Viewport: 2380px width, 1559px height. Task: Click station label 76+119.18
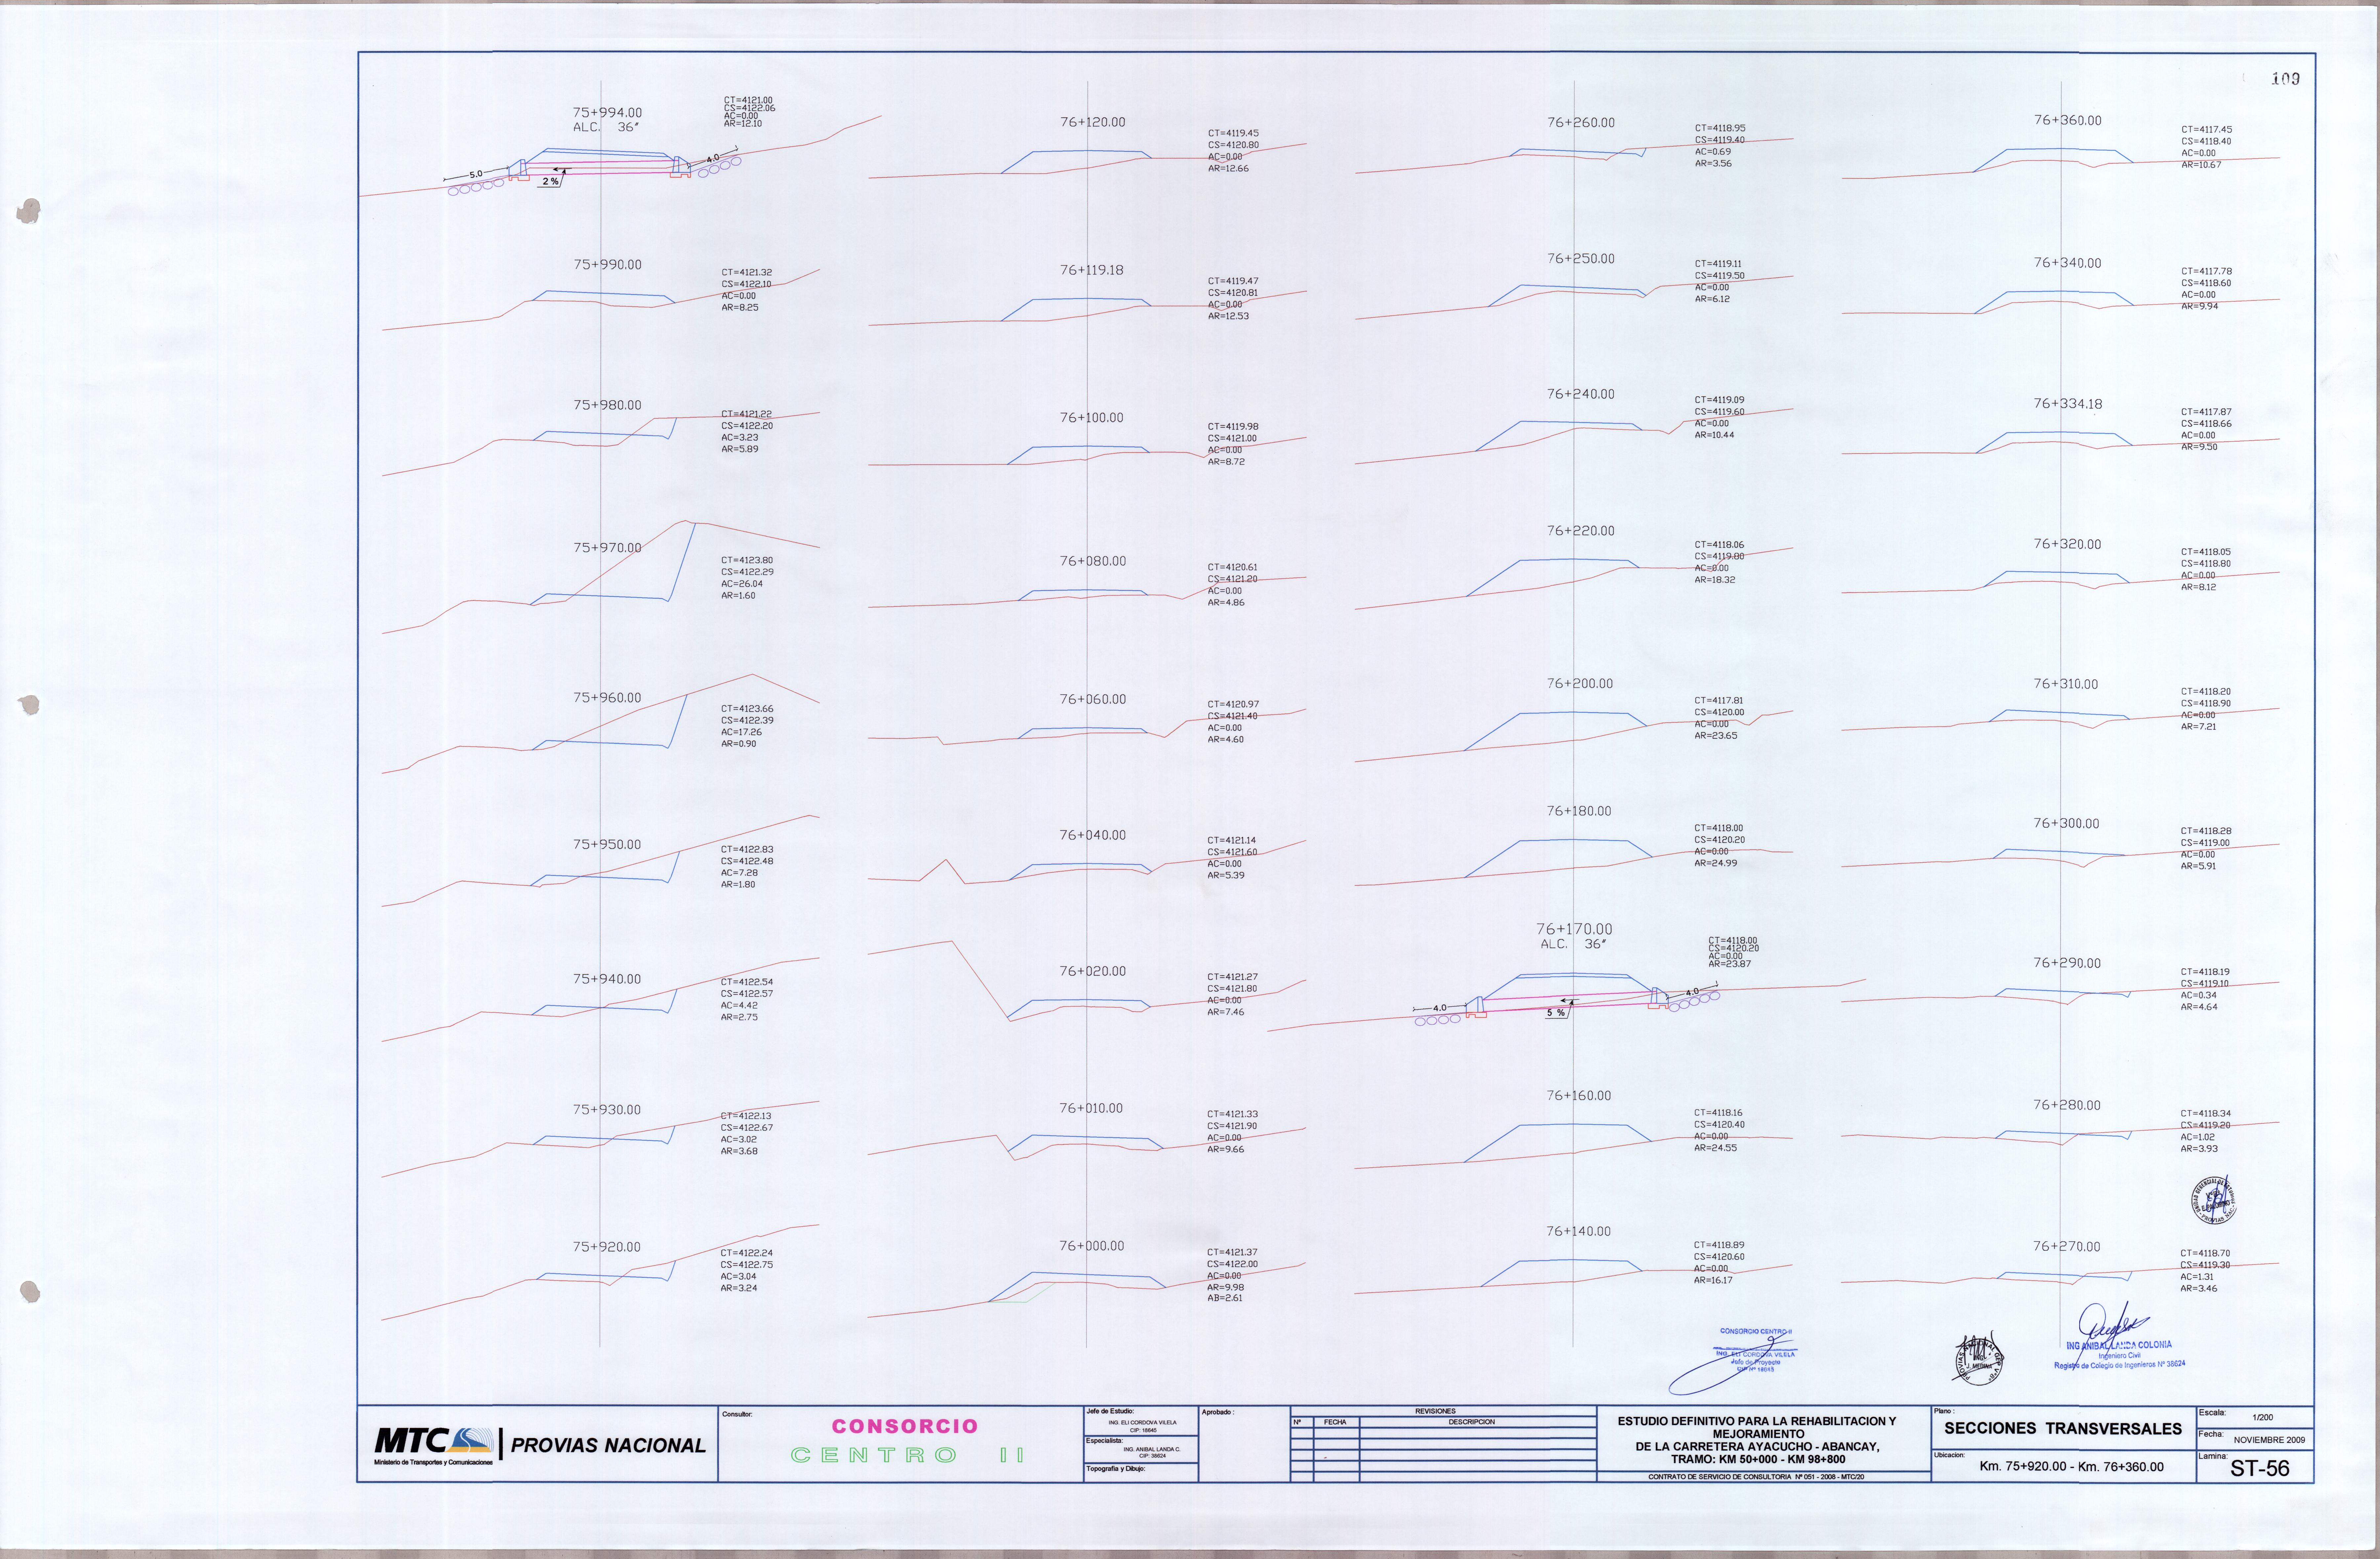pyautogui.click(x=1092, y=270)
